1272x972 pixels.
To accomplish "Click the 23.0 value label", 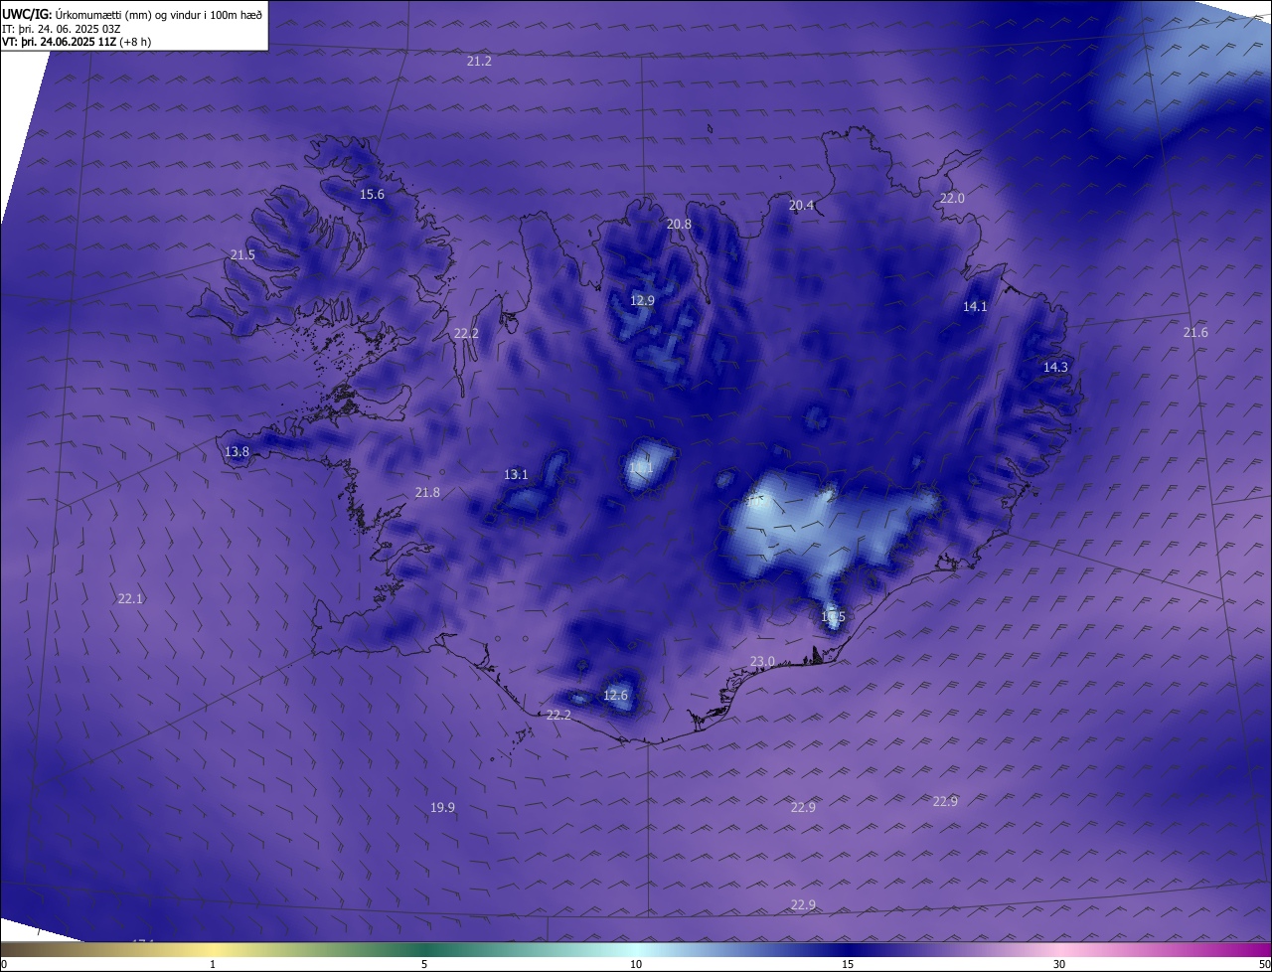I will [762, 661].
